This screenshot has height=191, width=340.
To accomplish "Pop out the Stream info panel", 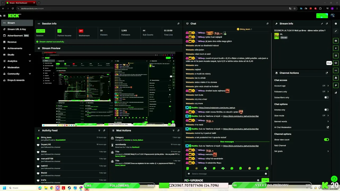I will [327, 24].
